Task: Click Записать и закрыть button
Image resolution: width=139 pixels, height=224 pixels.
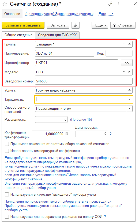Action: pyautogui.click(x=23, y=25)
